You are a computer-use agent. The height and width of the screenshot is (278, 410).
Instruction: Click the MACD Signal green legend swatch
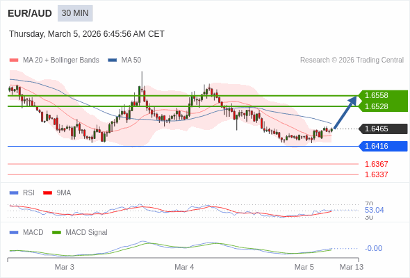point(56,233)
